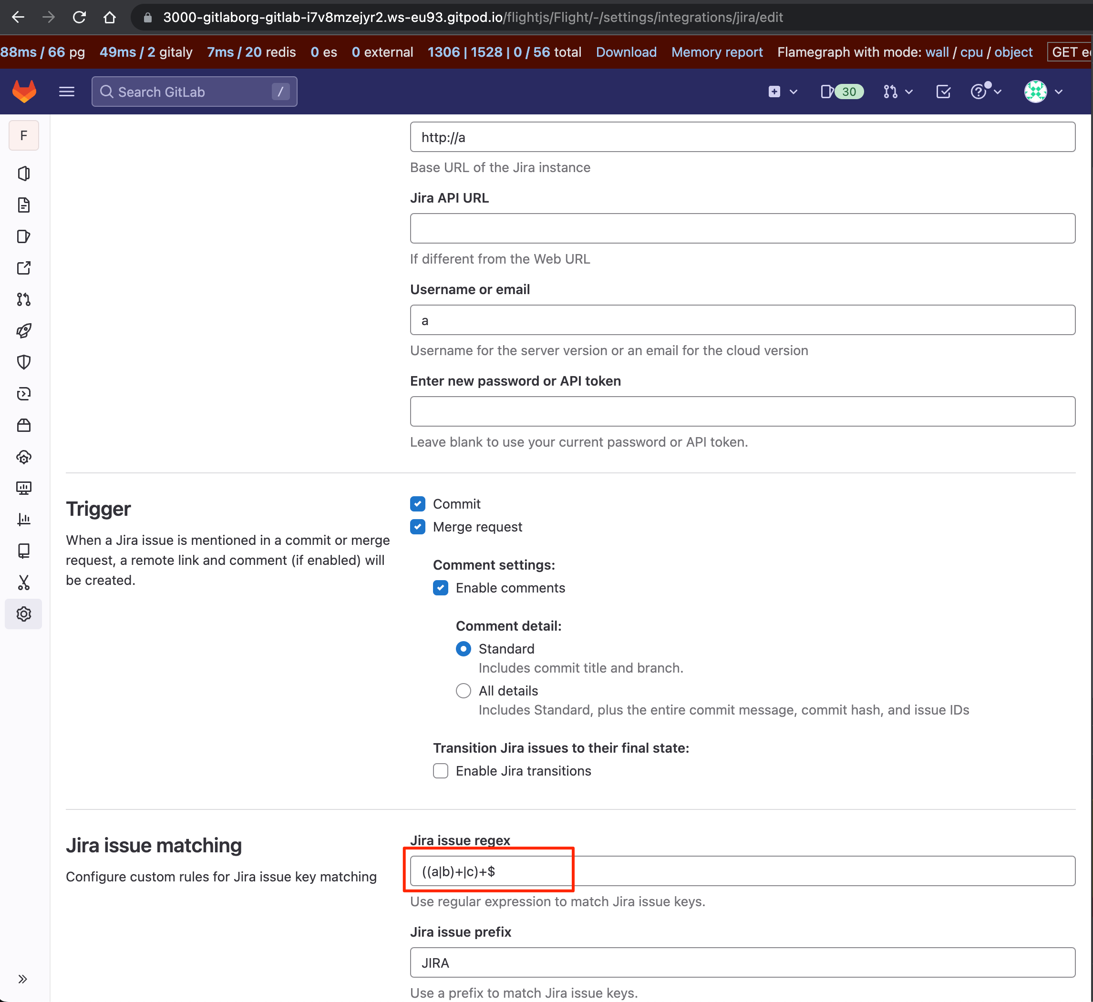Viewport: 1093px width, 1002px height.
Task: Open the To-Do list icon
Action: [x=943, y=92]
